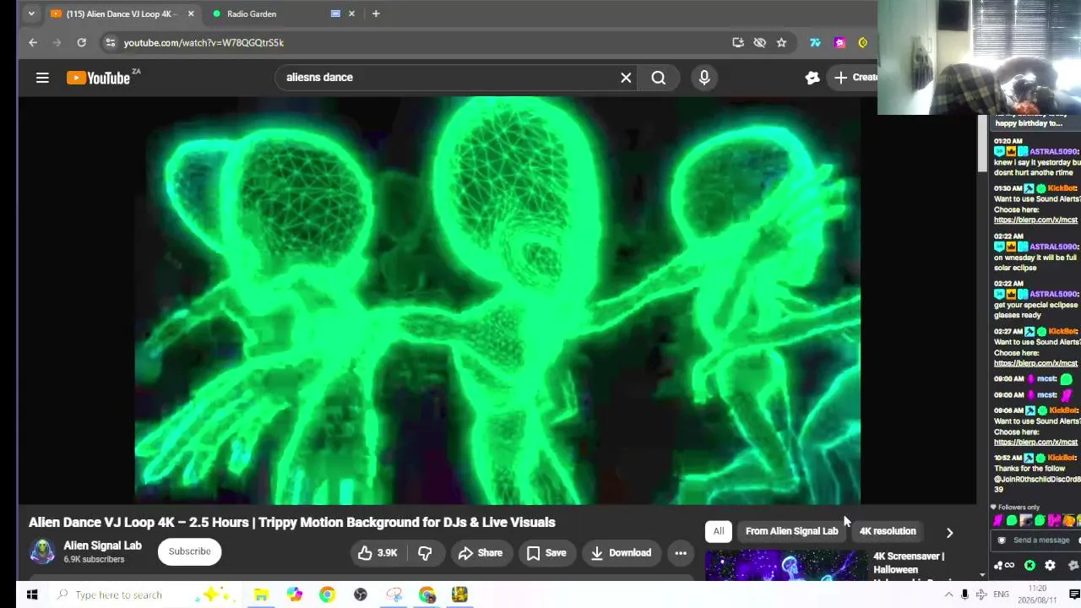This screenshot has width=1081, height=608.
Task: Close the Alien Dance VJ Loop tab
Action: tap(191, 14)
